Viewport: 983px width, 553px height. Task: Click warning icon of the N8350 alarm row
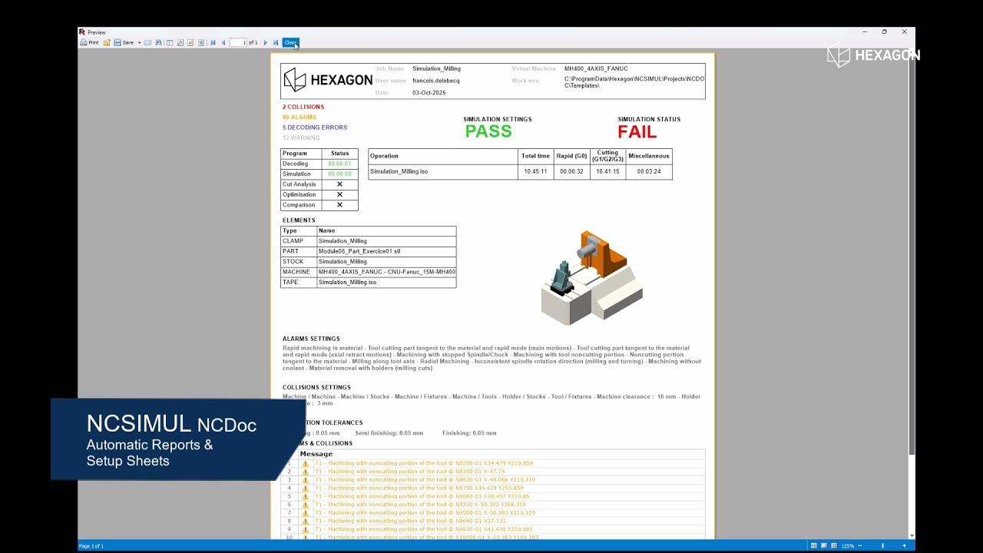(305, 472)
